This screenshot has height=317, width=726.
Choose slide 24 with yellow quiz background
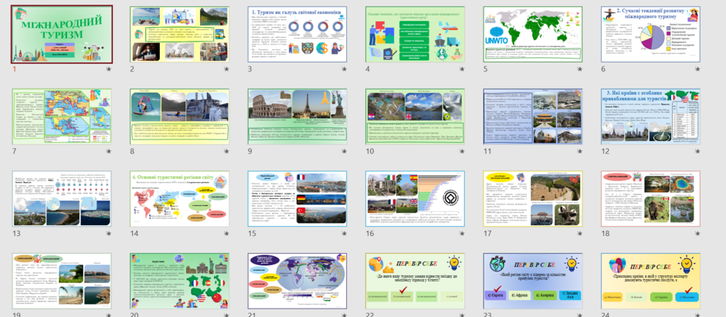pos(650,281)
